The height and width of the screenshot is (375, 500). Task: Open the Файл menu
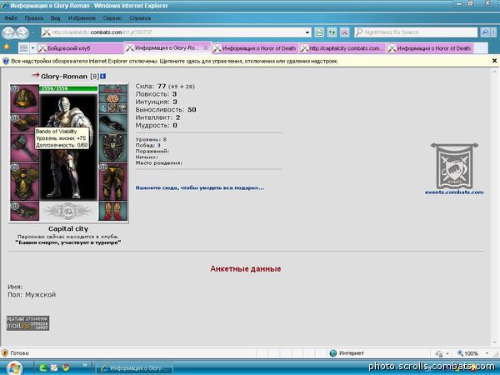[11, 17]
